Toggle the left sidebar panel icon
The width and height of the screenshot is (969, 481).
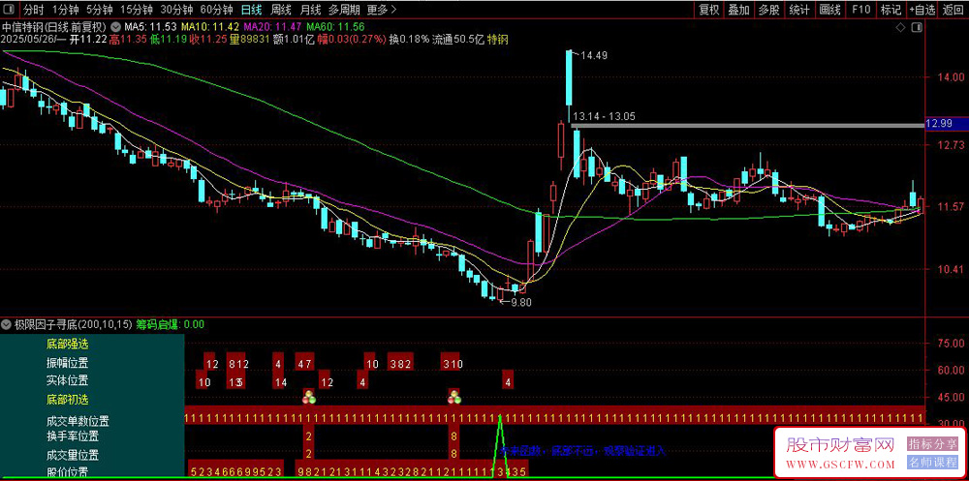pos(10,10)
